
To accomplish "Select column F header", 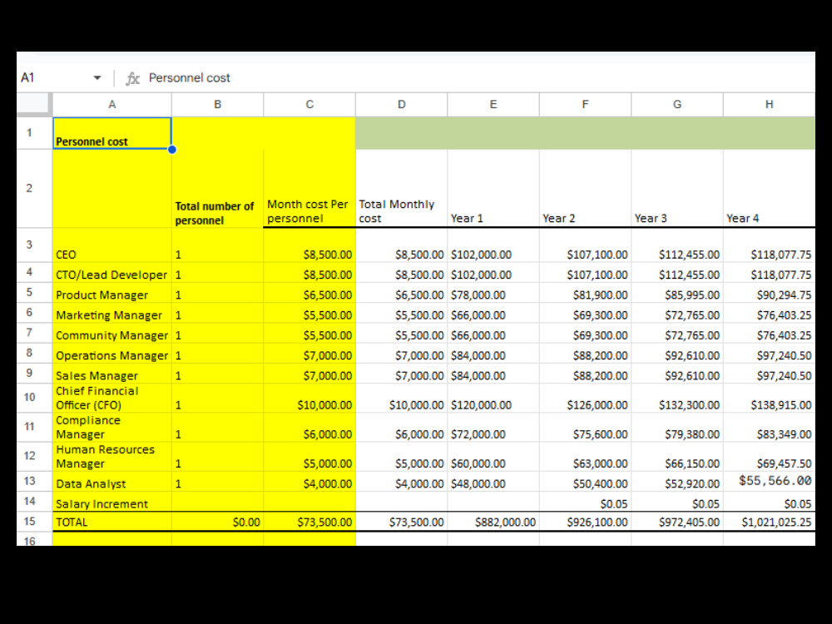I will coord(585,105).
